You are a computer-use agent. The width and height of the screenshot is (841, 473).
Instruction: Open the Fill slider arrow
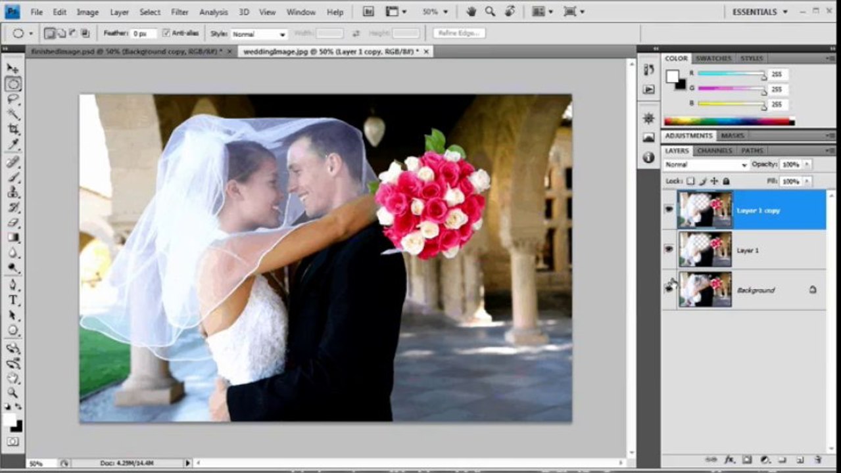click(x=807, y=181)
